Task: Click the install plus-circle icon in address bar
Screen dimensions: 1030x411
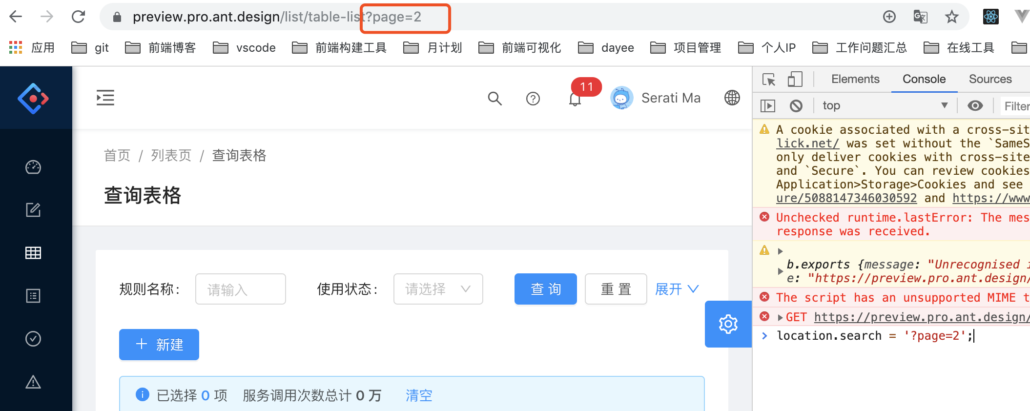Action: tap(889, 17)
